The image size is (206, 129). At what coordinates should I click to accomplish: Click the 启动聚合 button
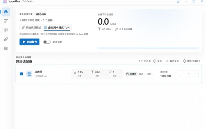(x=30, y=42)
